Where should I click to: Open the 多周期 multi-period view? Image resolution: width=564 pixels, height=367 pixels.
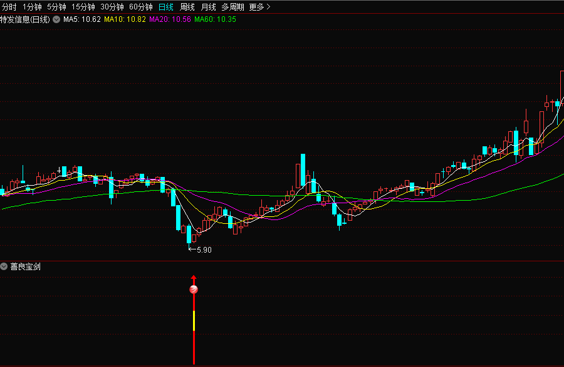point(232,7)
